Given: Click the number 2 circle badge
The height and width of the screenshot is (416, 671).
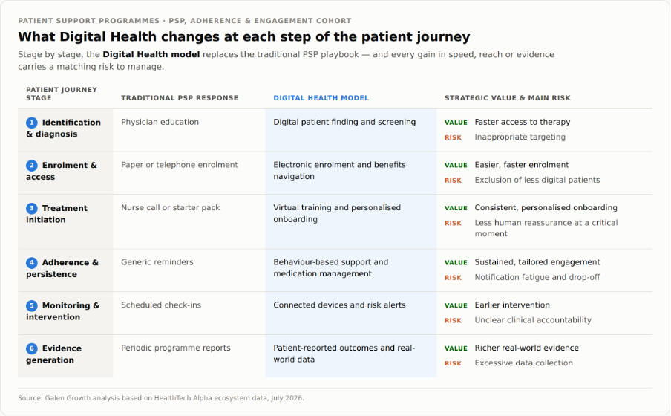Looking at the screenshot, I should (32, 166).
